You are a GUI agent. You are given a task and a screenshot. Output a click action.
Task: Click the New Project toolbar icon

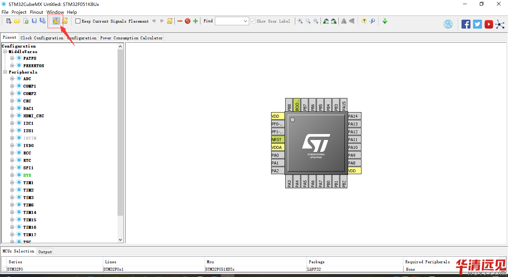tap(9, 21)
